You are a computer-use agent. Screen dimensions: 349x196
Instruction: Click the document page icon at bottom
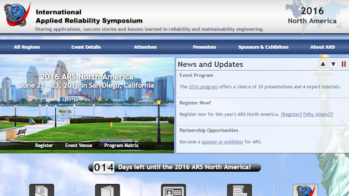(x=41, y=190)
